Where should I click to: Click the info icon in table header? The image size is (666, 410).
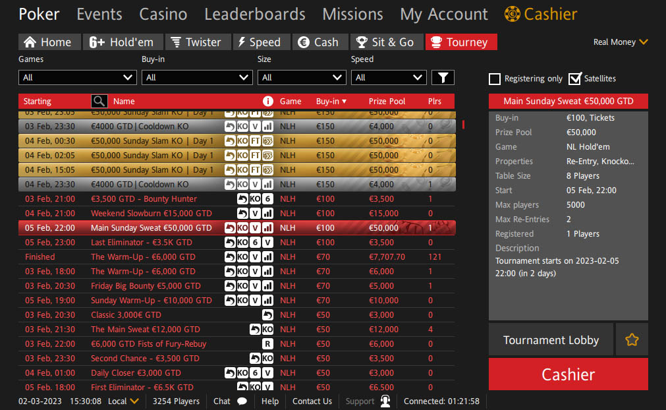tap(267, 101)
